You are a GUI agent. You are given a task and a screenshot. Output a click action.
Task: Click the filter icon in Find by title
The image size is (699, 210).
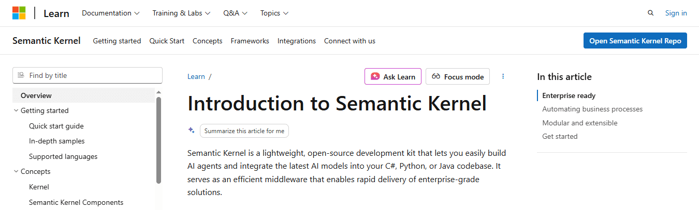click(21, 75)
